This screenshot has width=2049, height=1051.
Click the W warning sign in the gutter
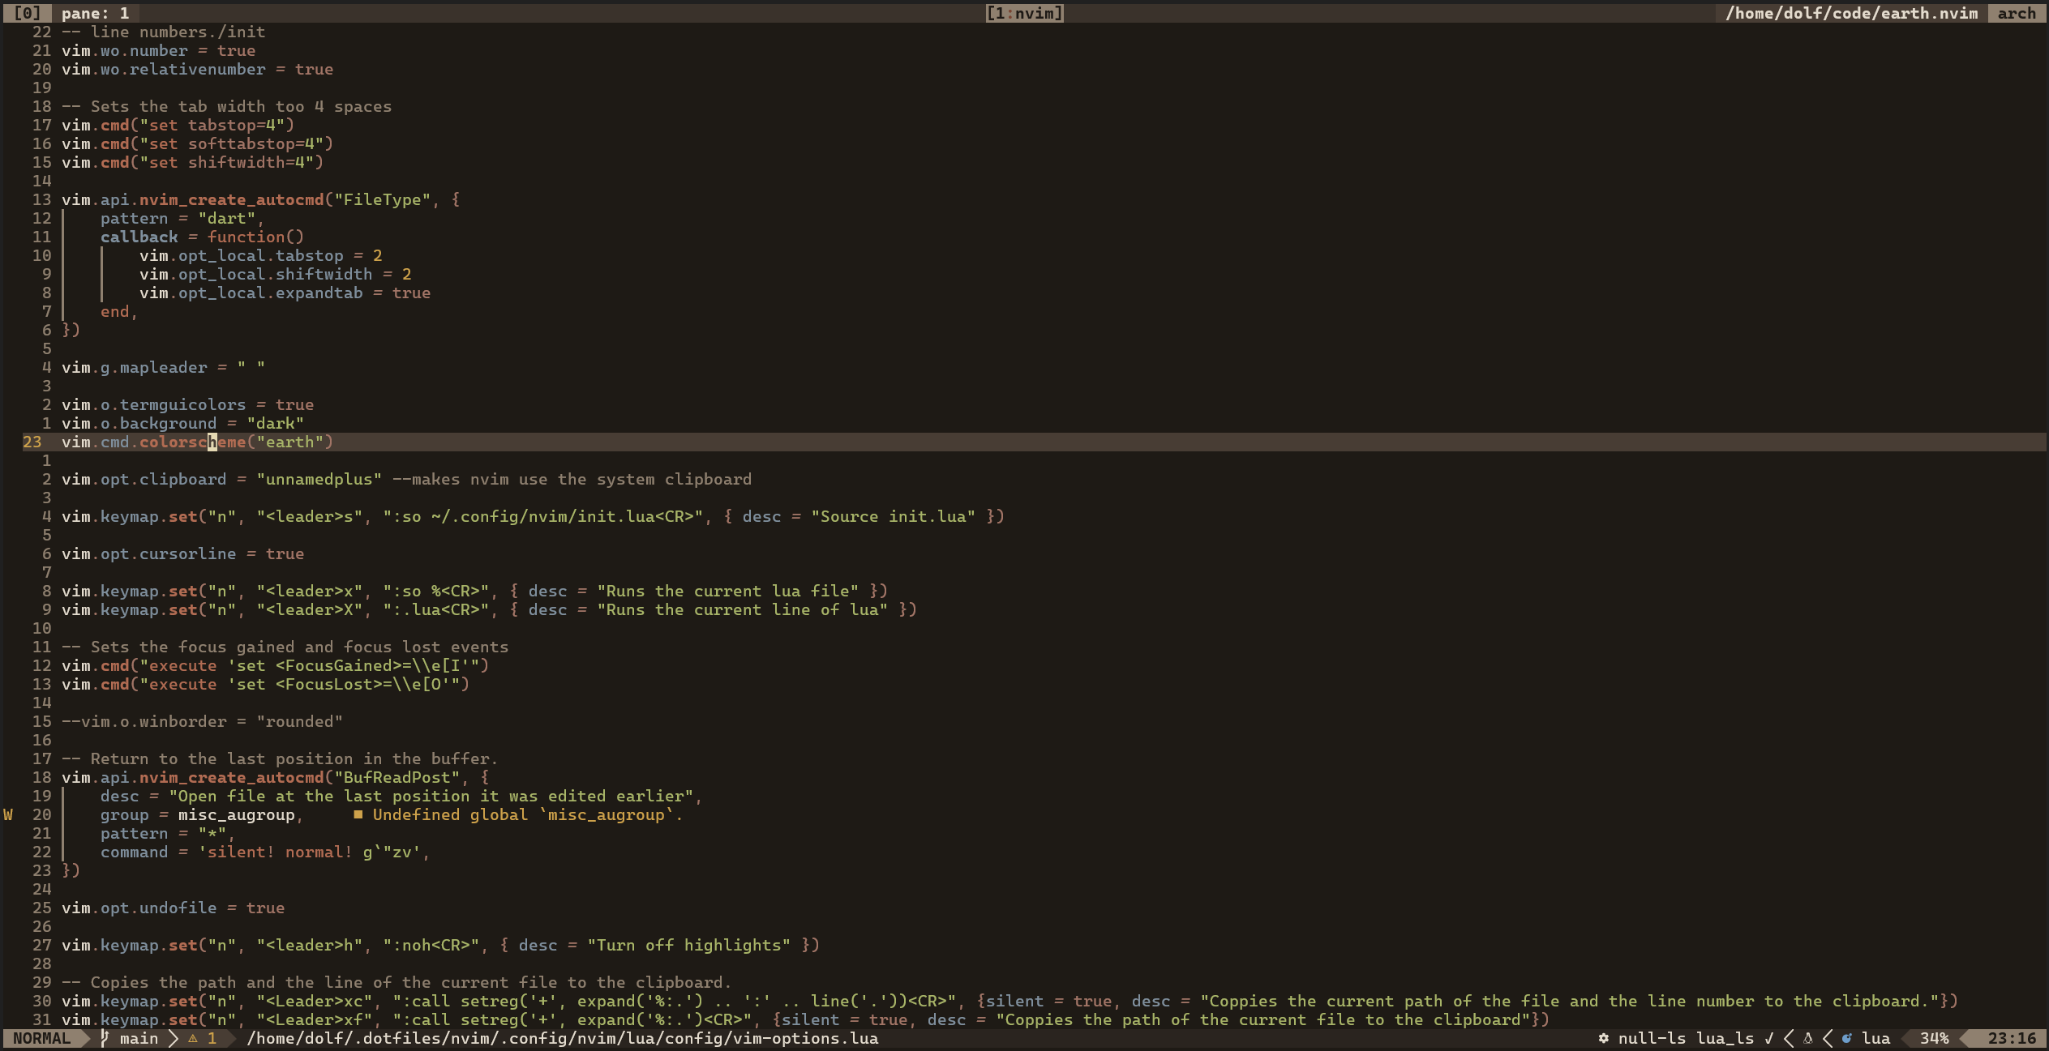point(8,814)
